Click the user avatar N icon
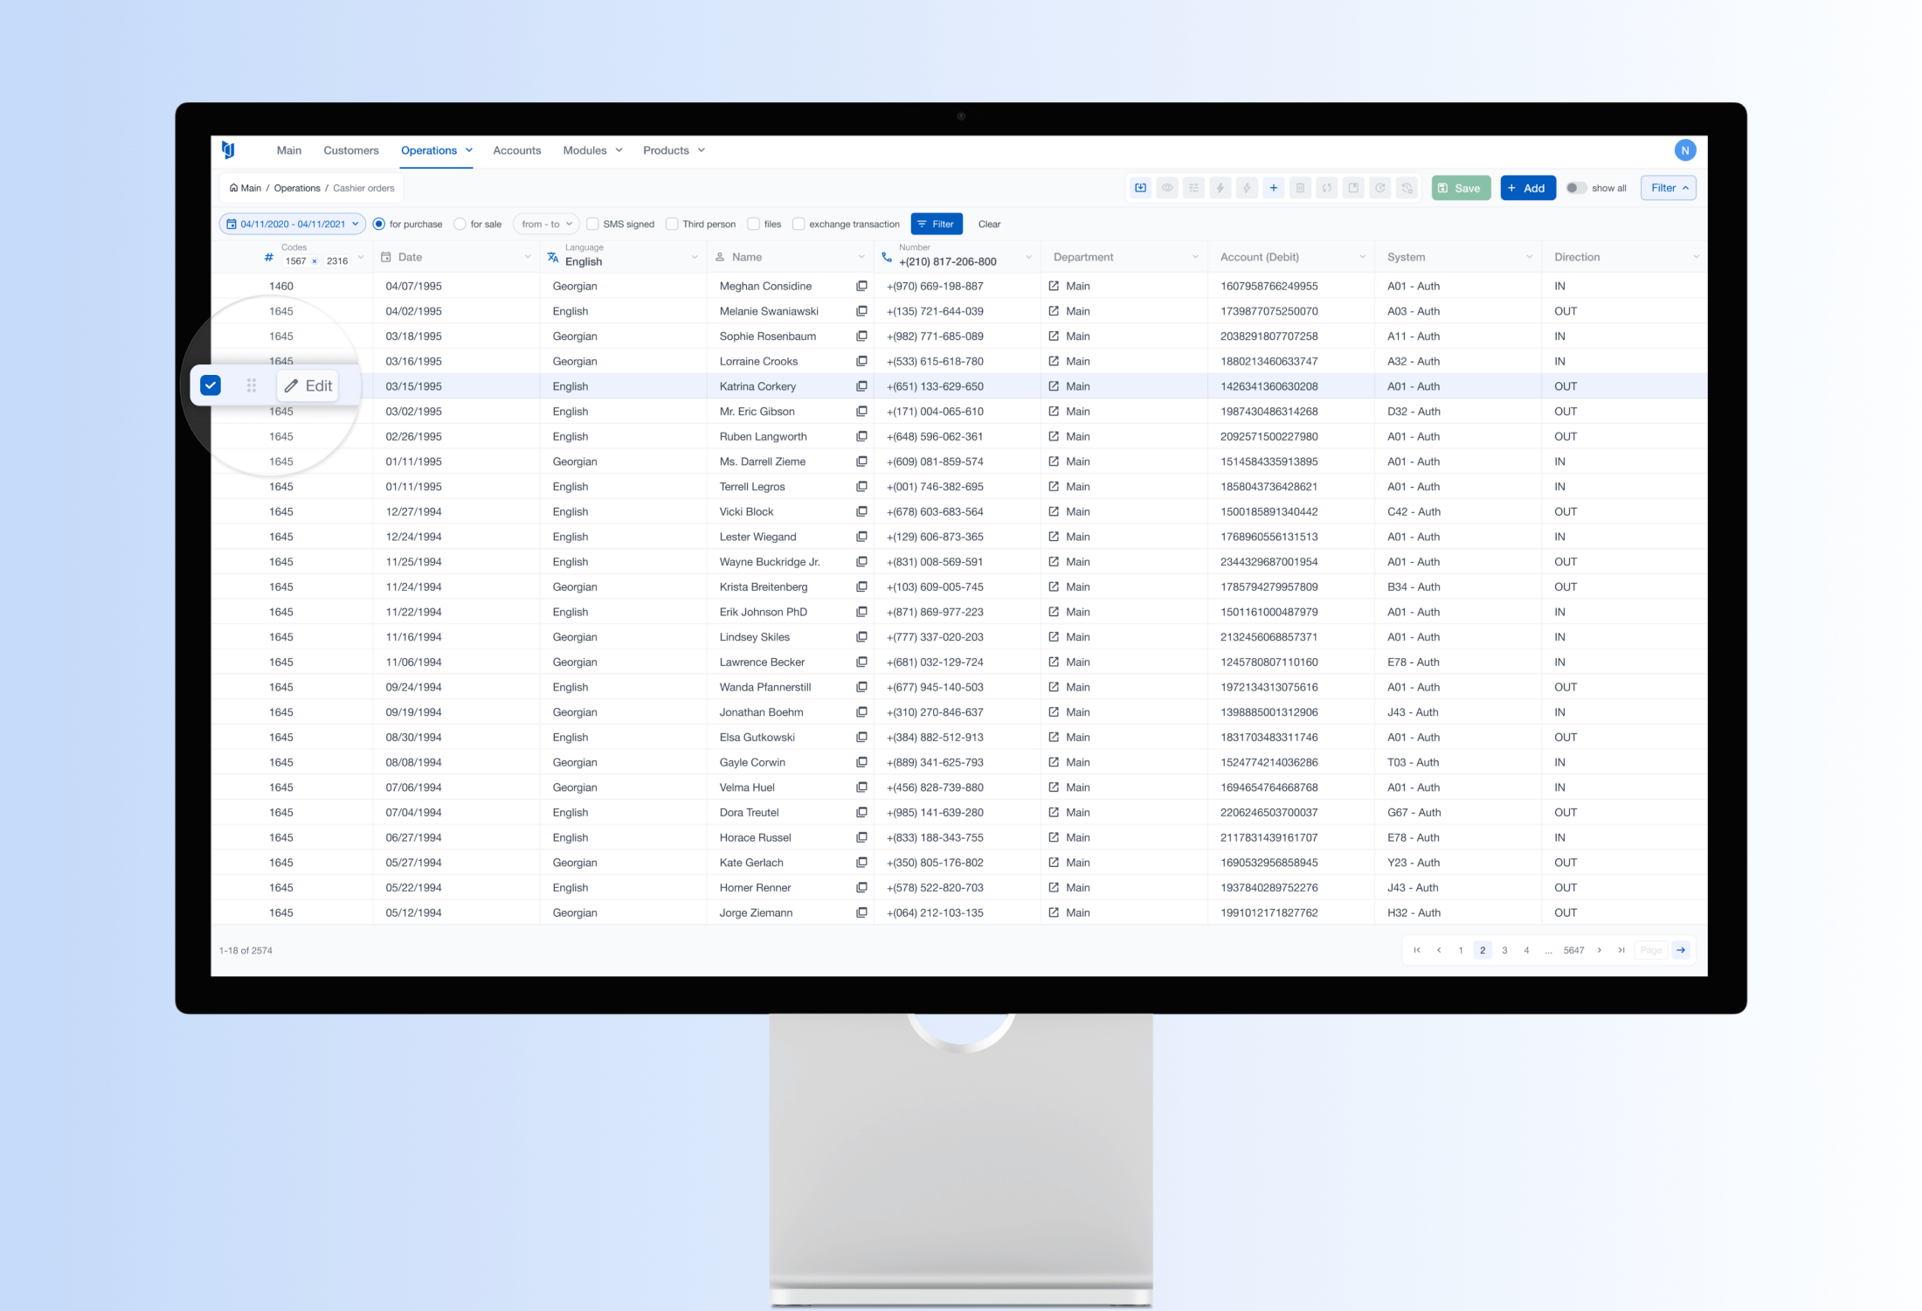 (x=1684, y=150)
